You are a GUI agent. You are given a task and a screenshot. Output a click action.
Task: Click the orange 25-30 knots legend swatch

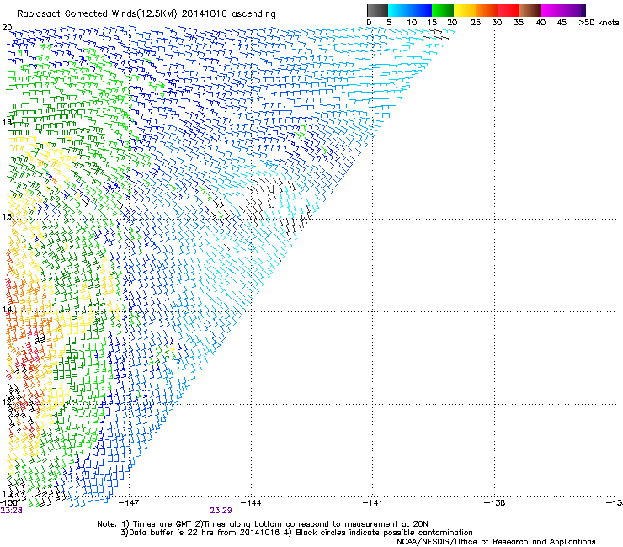pos(487,10)
